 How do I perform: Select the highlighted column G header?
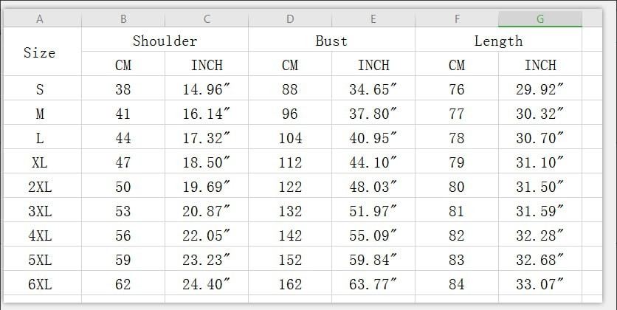[540, 19]
